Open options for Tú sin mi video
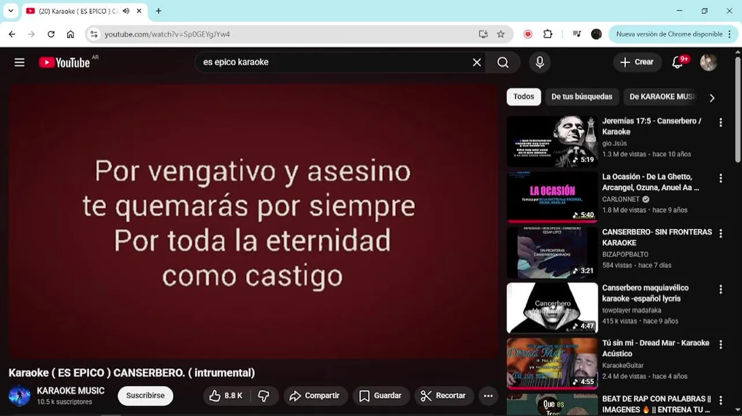The height and width of the screenshot is (416, 742). tap(721, 344)
